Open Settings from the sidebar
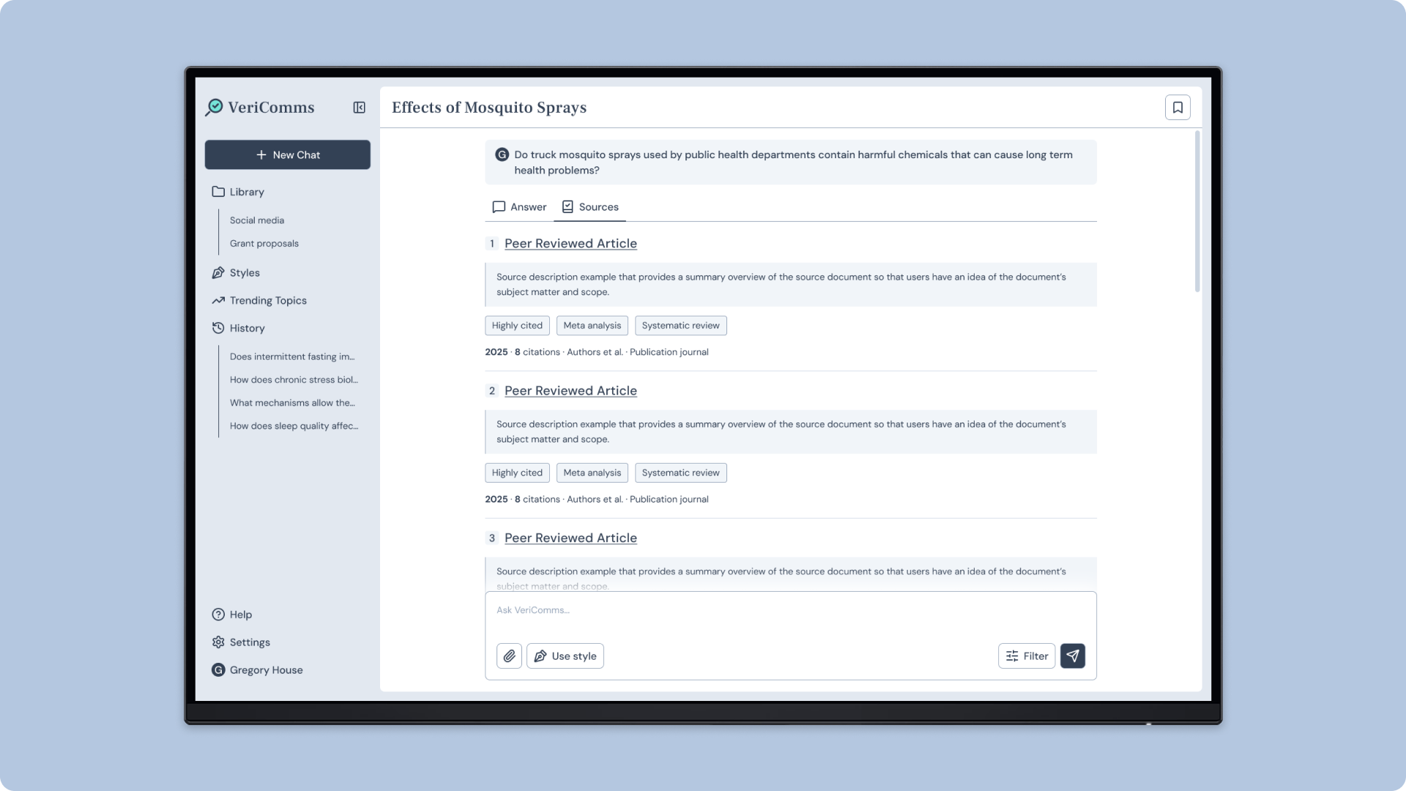The height and width of the screenshot is (791, 1406). [x=249, y=642]
